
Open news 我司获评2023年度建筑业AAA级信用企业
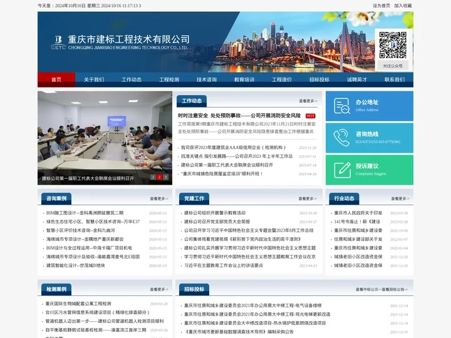233,148
